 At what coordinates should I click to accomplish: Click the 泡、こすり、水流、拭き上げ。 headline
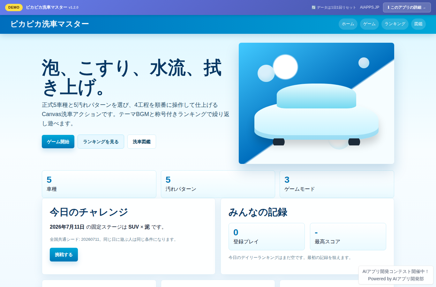pyautogui.click(x=132, y=77)
